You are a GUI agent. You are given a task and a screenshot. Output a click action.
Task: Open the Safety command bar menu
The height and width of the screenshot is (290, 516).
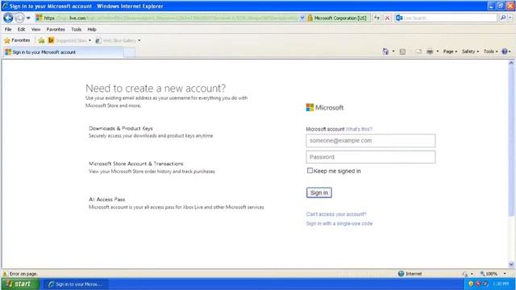point(470,52)
